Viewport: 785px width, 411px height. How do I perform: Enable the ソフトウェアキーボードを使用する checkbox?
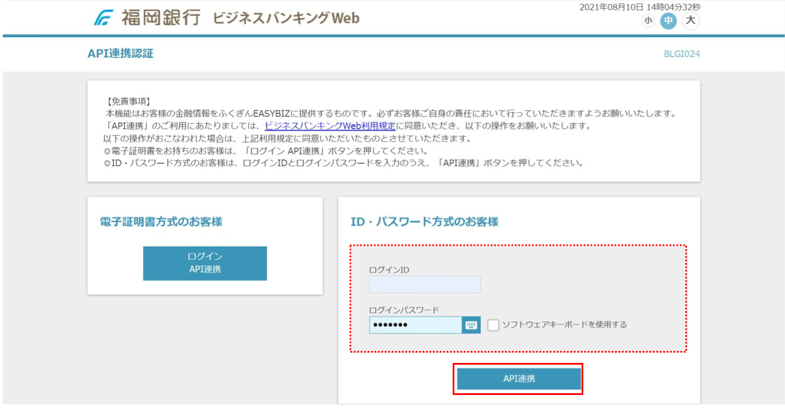coord(493,325)
